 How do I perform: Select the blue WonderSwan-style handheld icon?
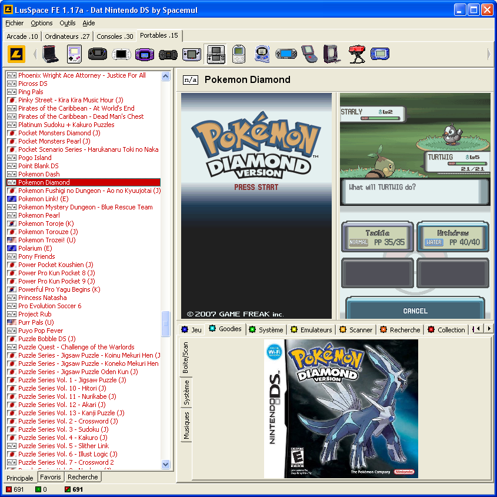tap(380, 54)
